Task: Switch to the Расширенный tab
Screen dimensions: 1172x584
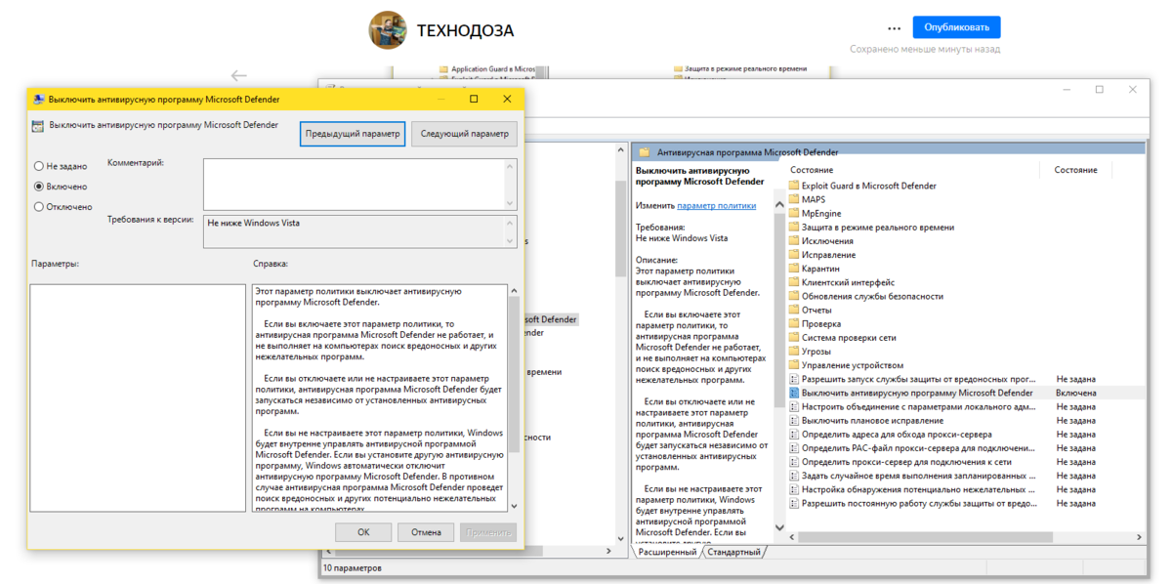Action: pyautogui.click(x=667, y=552)
